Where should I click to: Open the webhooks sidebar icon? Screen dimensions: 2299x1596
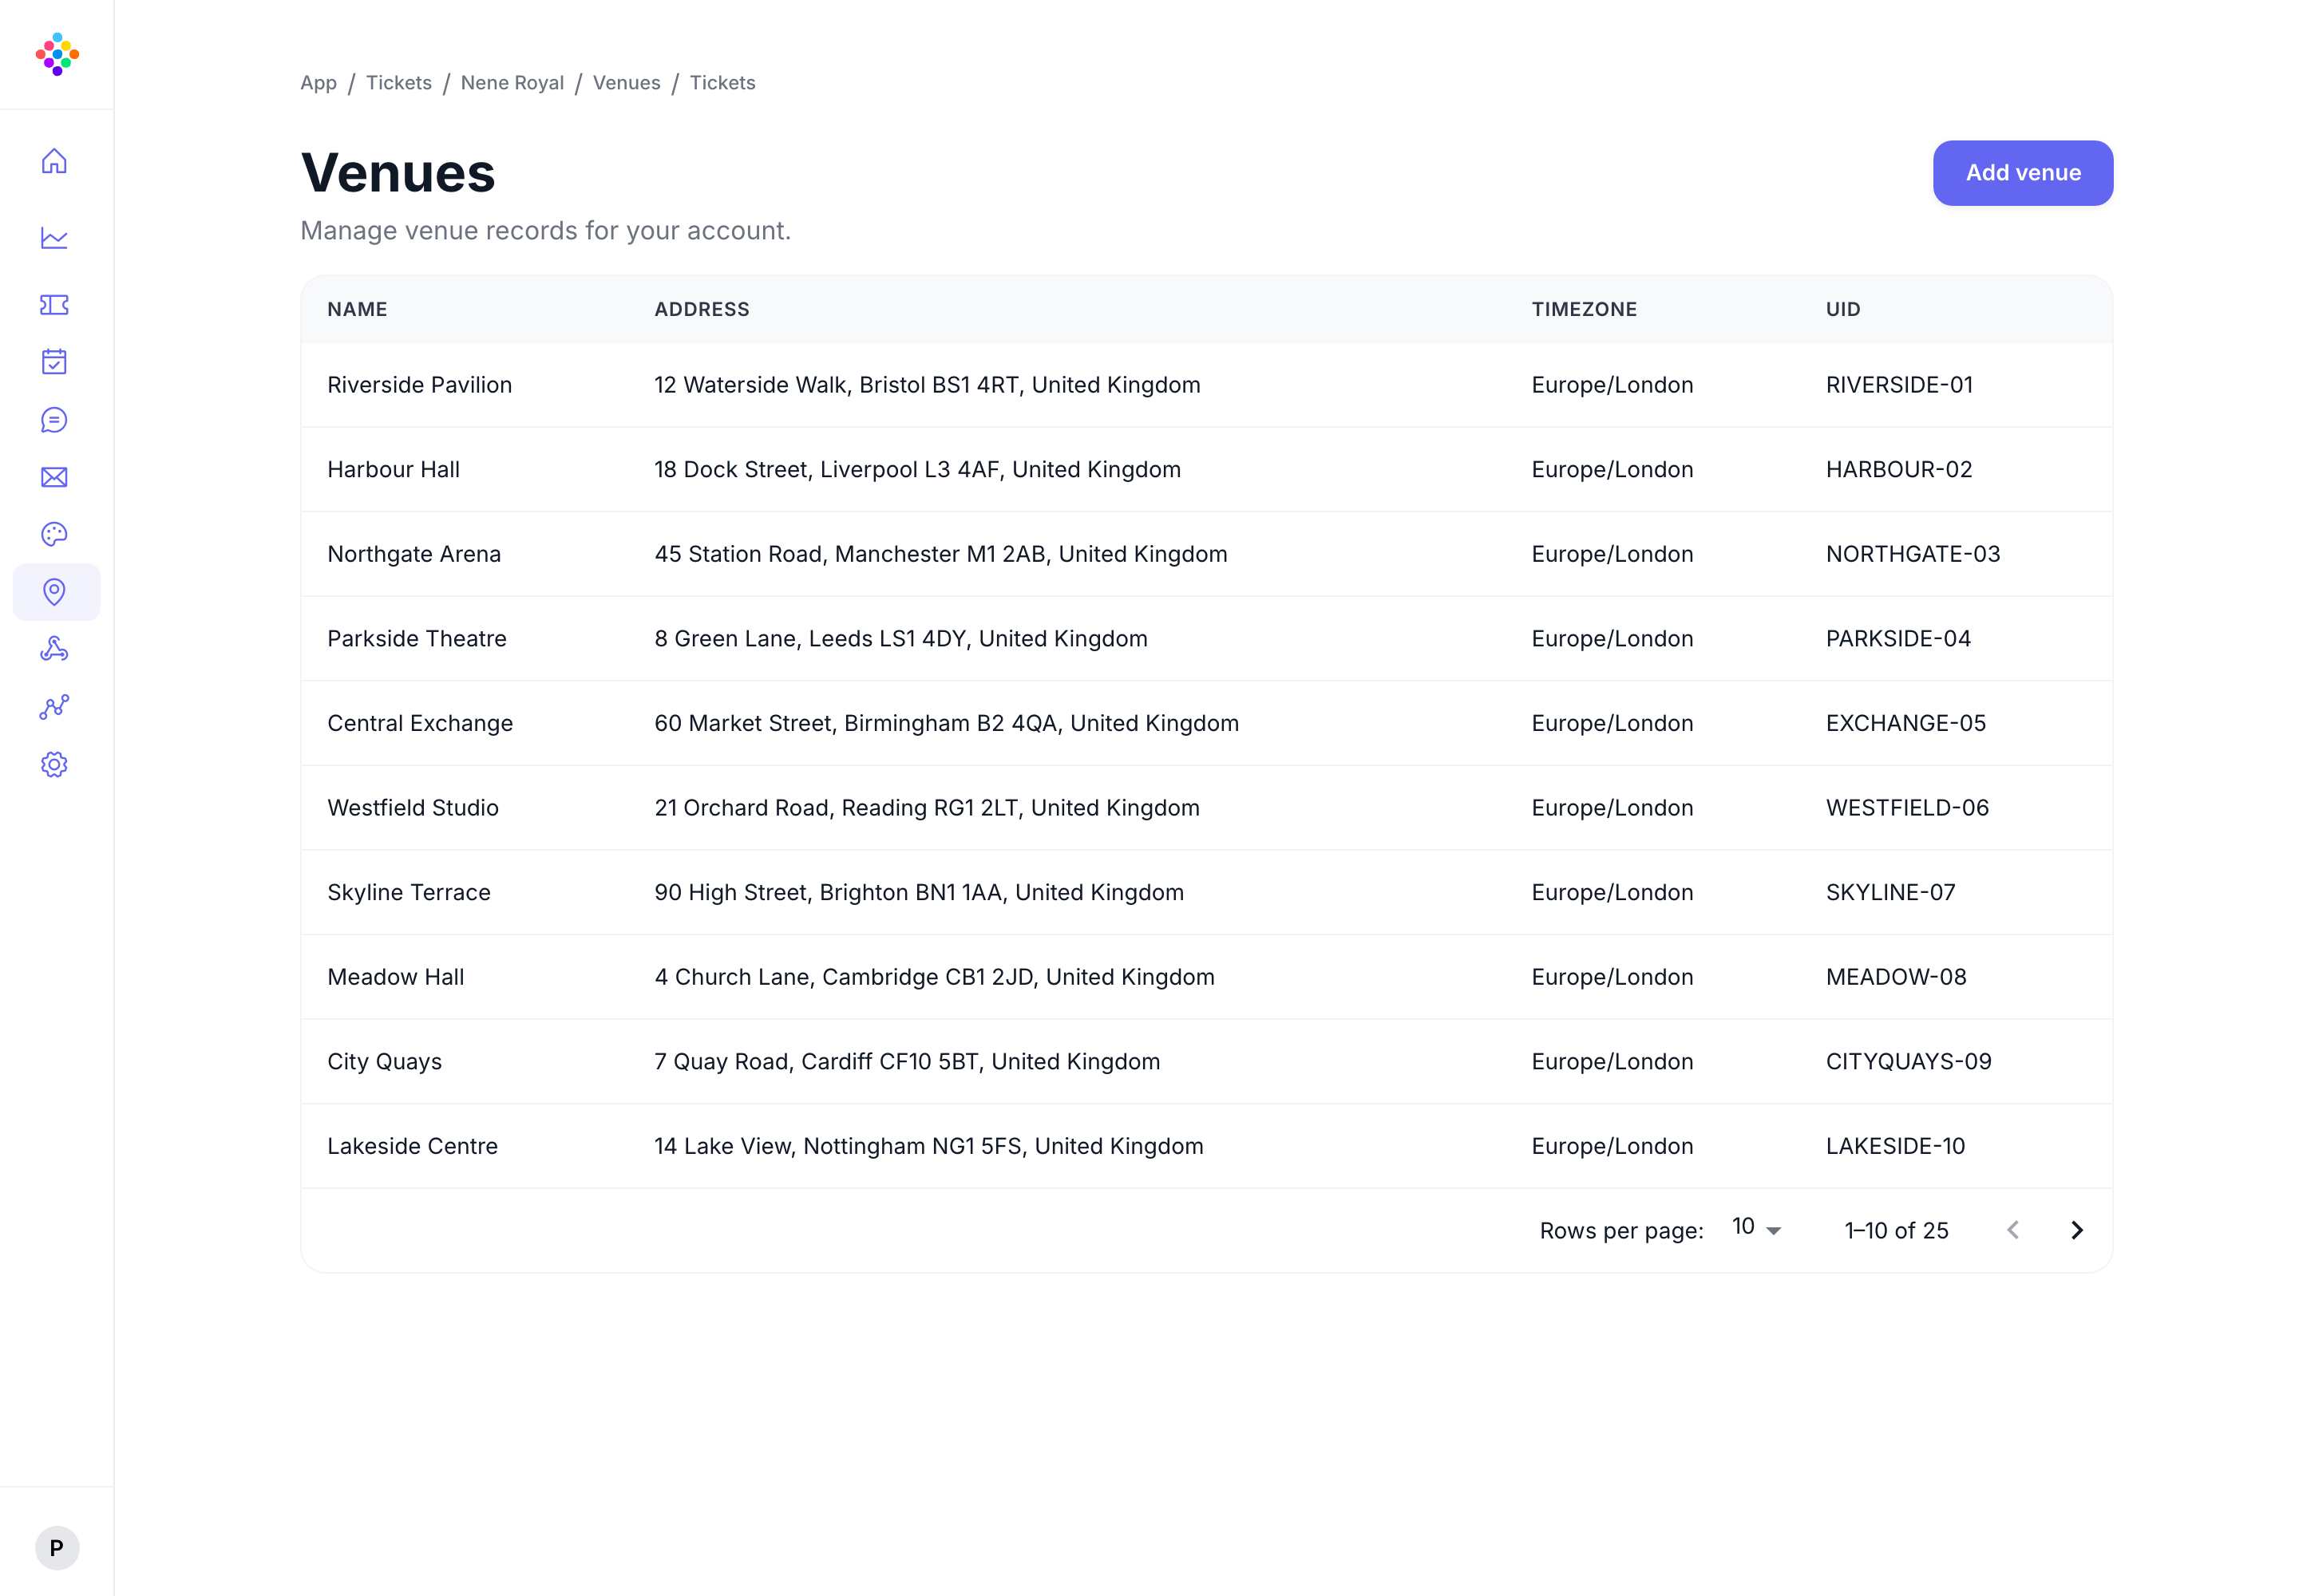[54, 649]
